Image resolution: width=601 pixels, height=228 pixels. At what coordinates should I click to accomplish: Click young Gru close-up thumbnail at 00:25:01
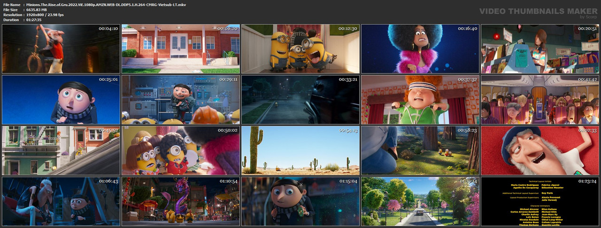point(61,100)
